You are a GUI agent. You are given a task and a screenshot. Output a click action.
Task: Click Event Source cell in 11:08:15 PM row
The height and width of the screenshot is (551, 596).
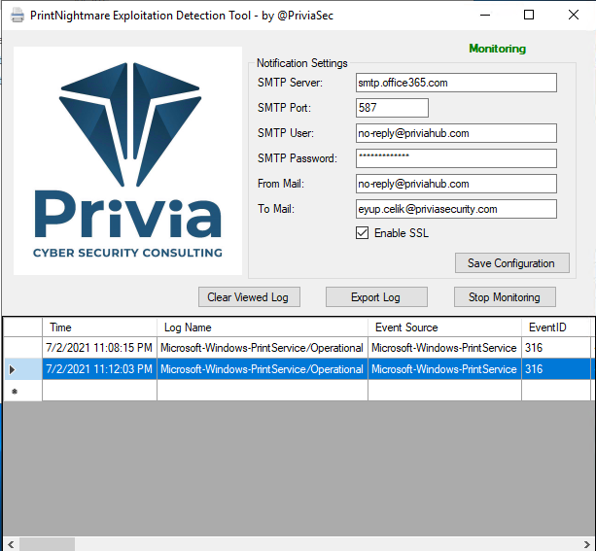pos(444,348)
